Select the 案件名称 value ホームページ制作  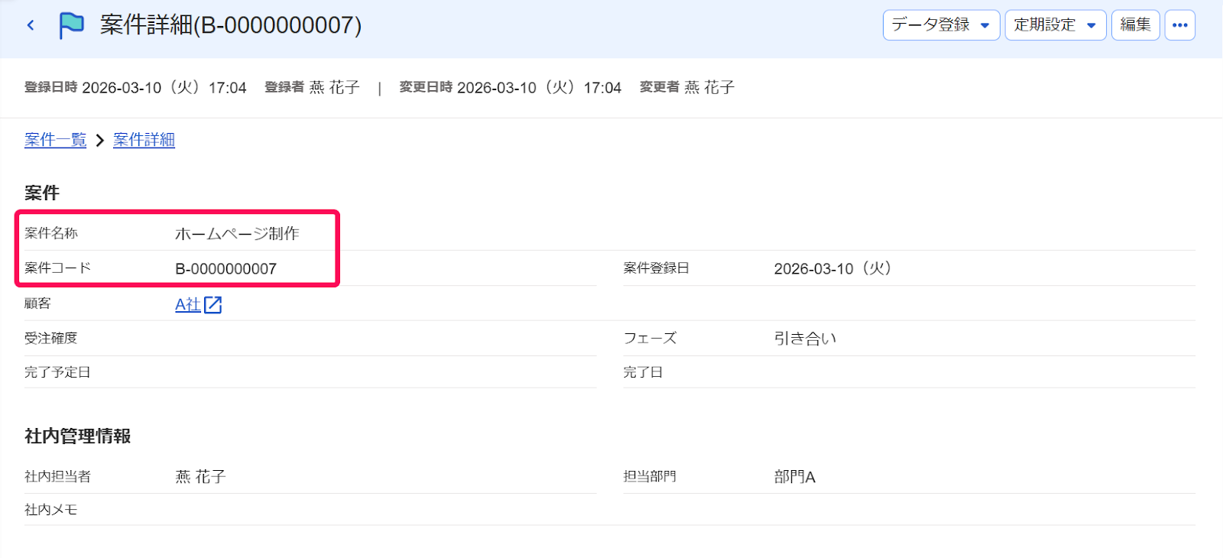[237, 234]
